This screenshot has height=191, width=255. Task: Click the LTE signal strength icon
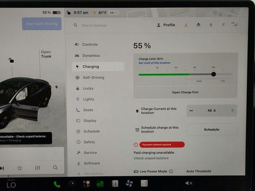pyautogui.click(x=235, y=24)
